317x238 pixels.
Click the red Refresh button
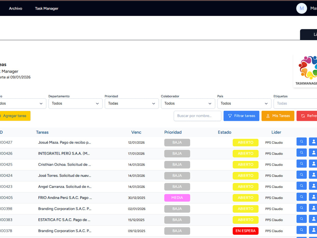tap(307, 116)
